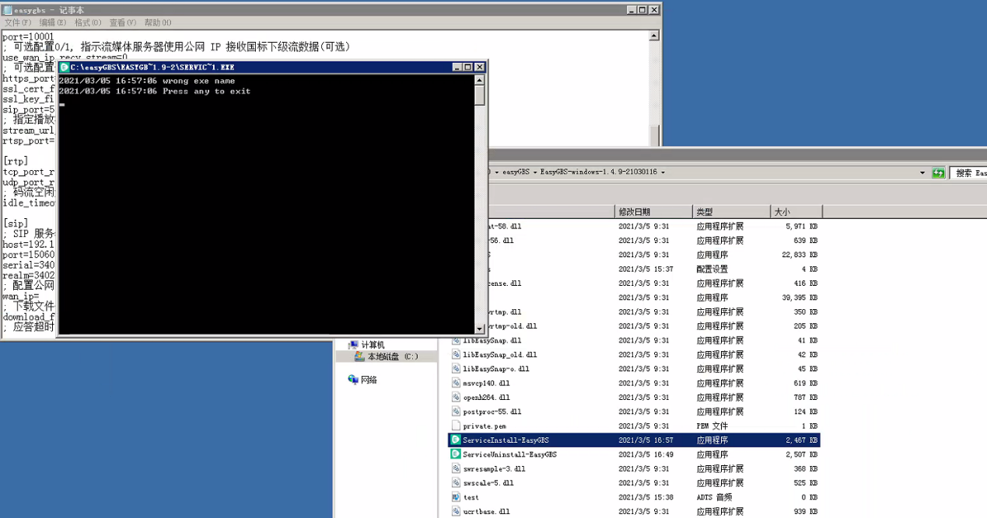Select EasyGBS-windows-1.4.9-21030116 address segment

coord(600,172)
